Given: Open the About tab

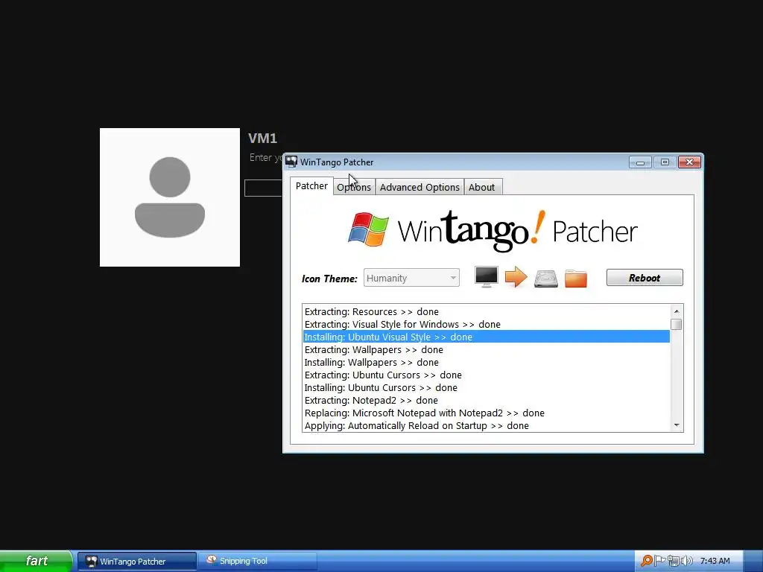Looking at the screenshot, I should tap(482, 187).
